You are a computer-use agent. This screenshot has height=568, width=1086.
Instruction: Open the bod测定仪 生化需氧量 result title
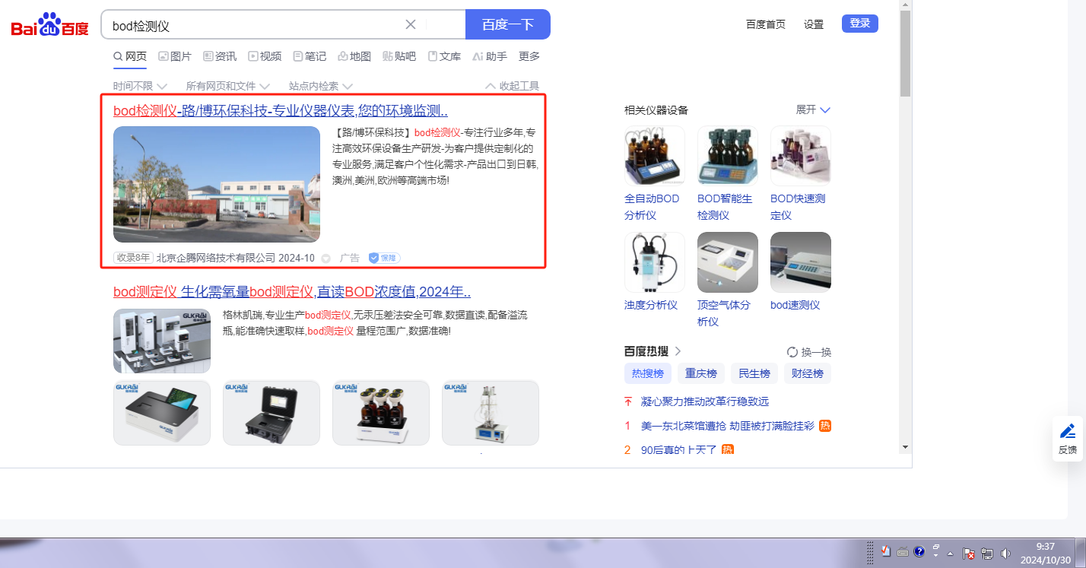[x=292, y=292]
